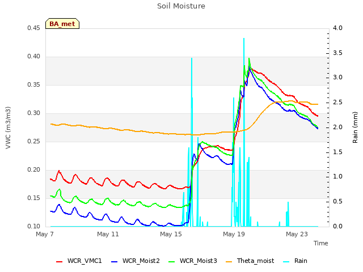Click the 0.10 left axis value
Screen dimensions: 363x272
coord(34,227)
